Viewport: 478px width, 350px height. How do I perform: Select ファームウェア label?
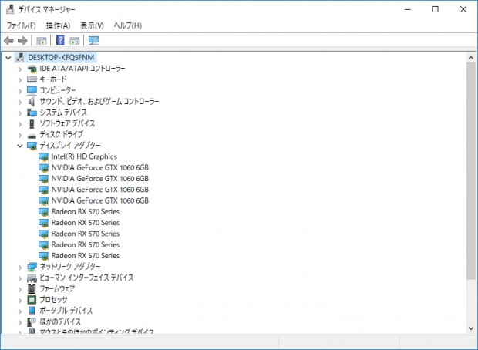[x=57, y=289]
